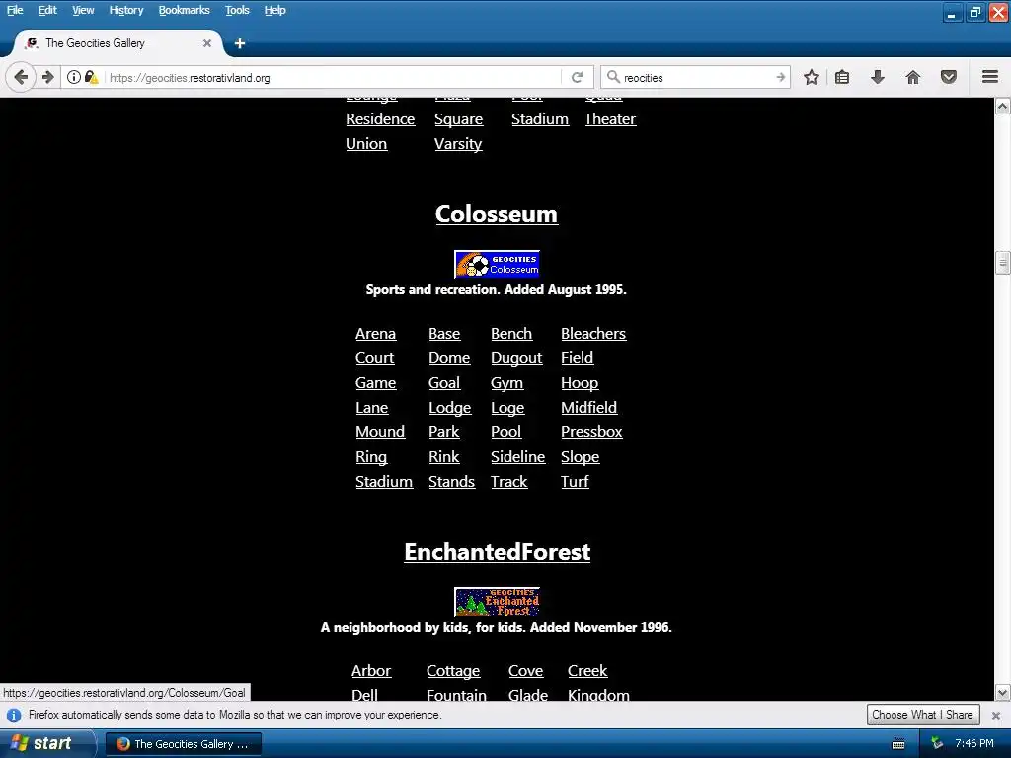Click the search magnifier icon
The width and height of the screenshot is (1011, 758).
pos(613,77)
